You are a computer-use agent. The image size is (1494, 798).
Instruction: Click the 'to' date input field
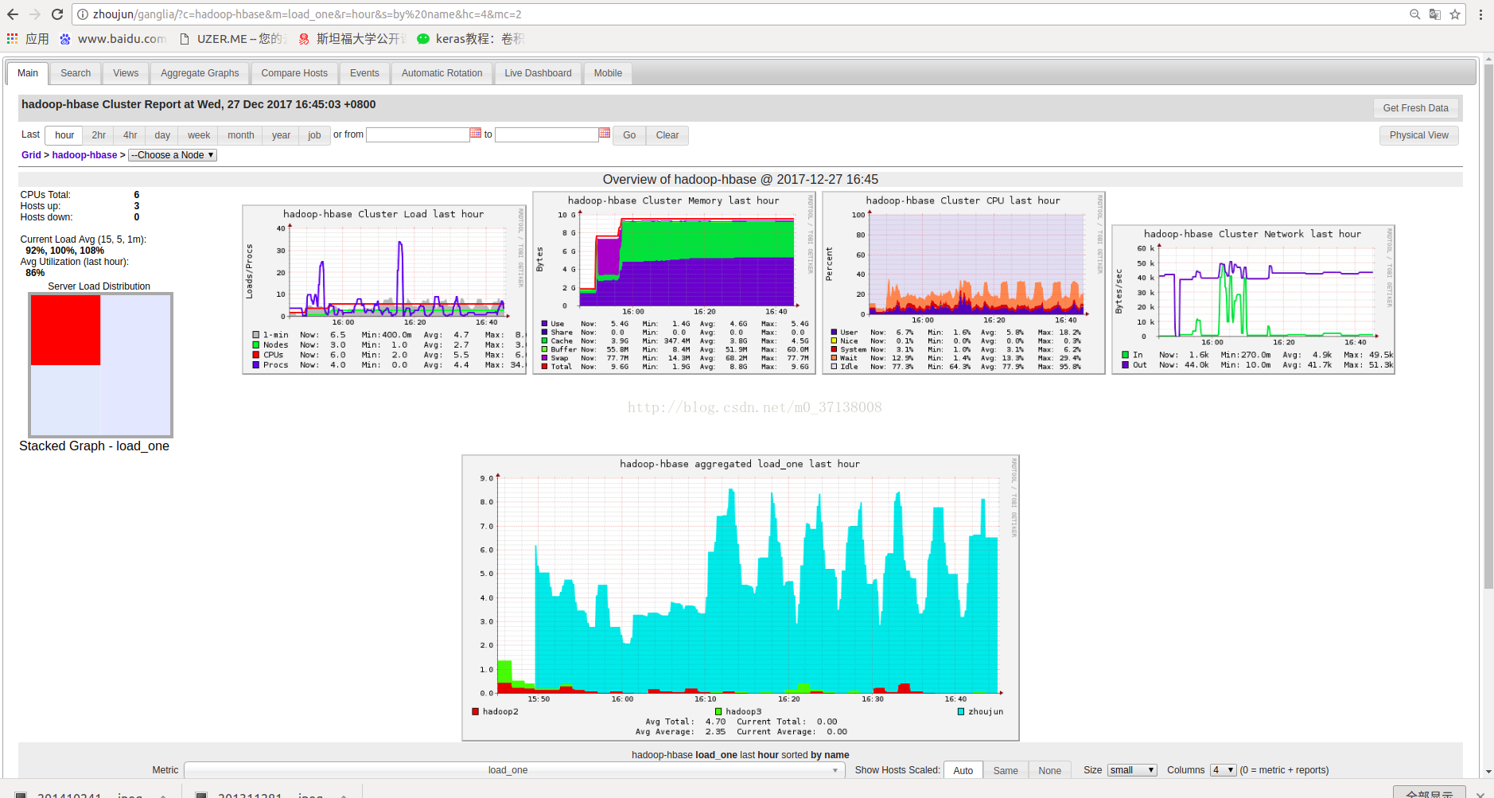(547, 135)
